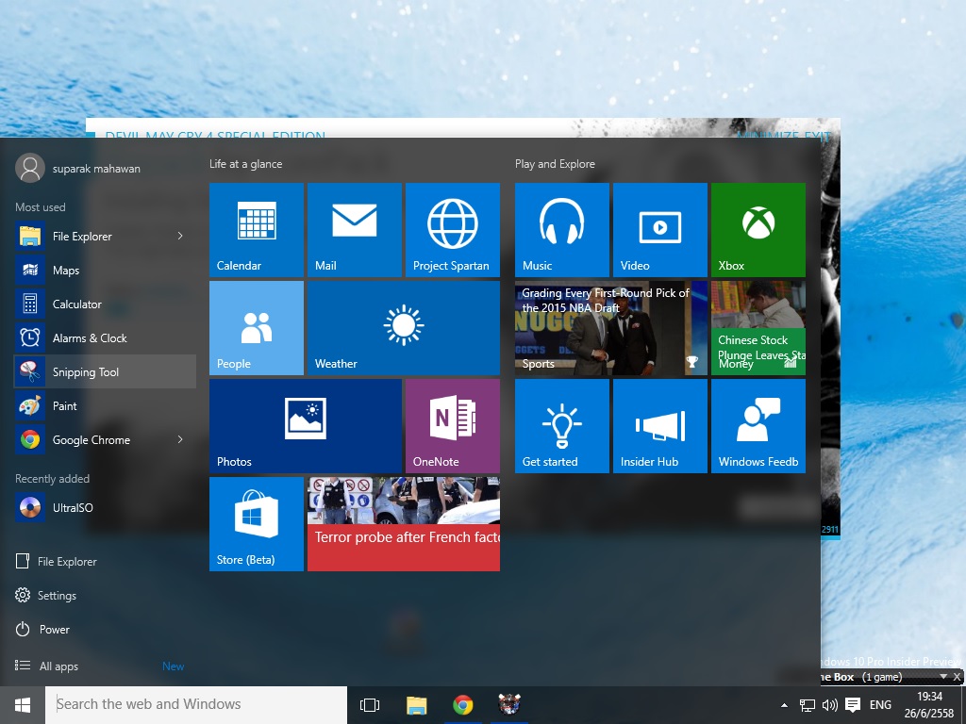This screenshot has width=966, height=724.
Task: Open Paint from Most used
Action: point(105,405)
